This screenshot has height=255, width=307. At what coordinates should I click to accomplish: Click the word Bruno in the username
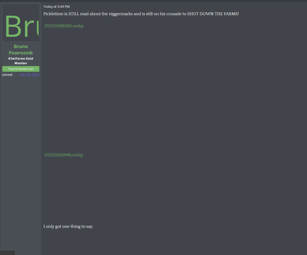(21, 47)
